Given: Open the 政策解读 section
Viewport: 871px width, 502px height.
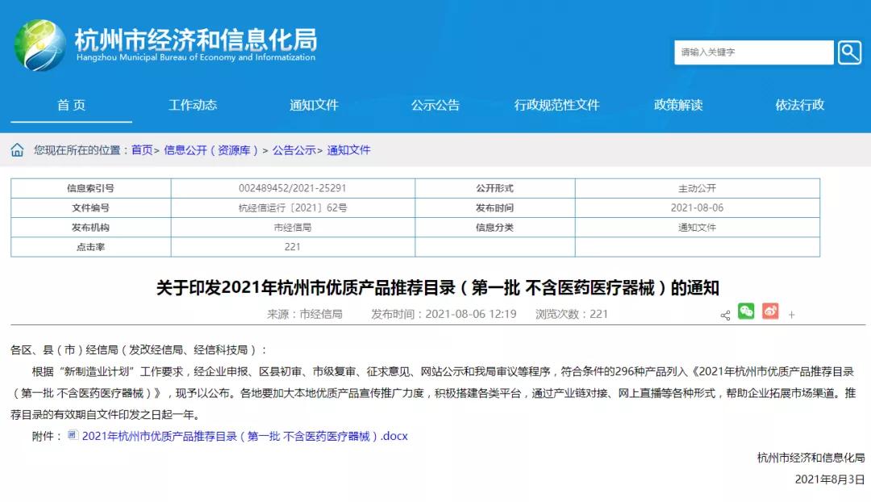Looking at the screenshot, I should click(x=677, y=105).
